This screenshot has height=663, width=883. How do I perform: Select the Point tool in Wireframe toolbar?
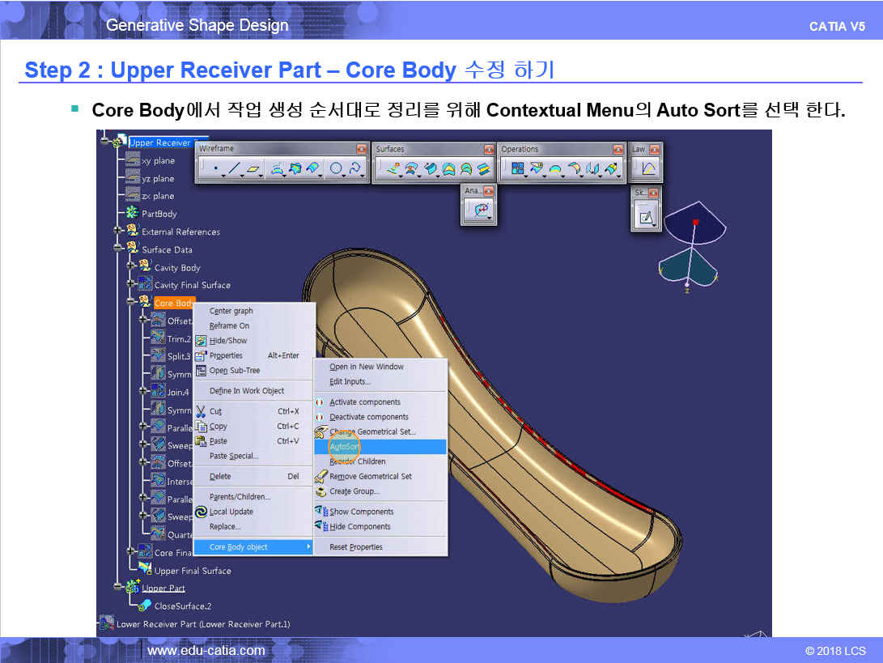215,169
